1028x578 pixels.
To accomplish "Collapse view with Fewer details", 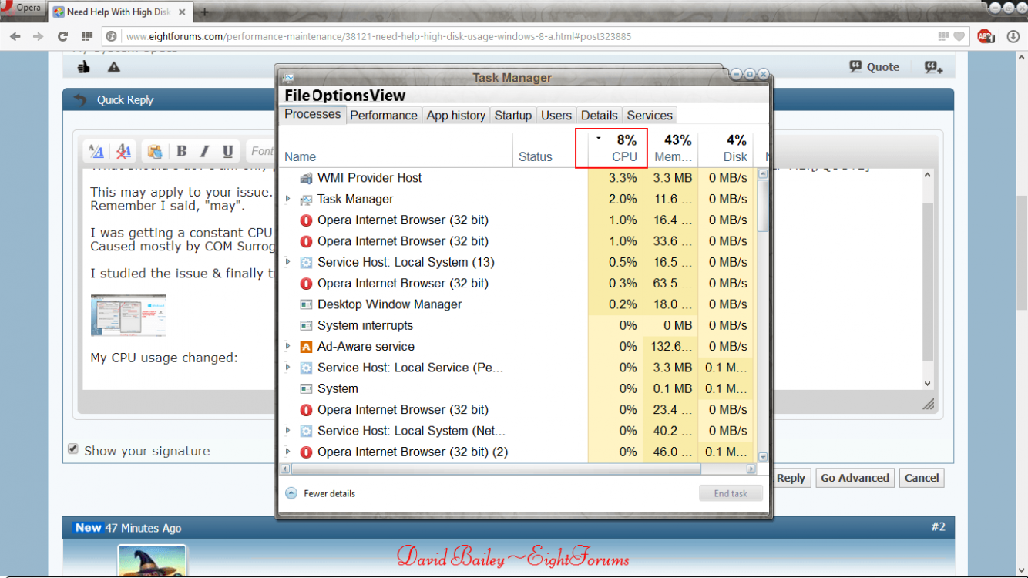I will 321,493.
